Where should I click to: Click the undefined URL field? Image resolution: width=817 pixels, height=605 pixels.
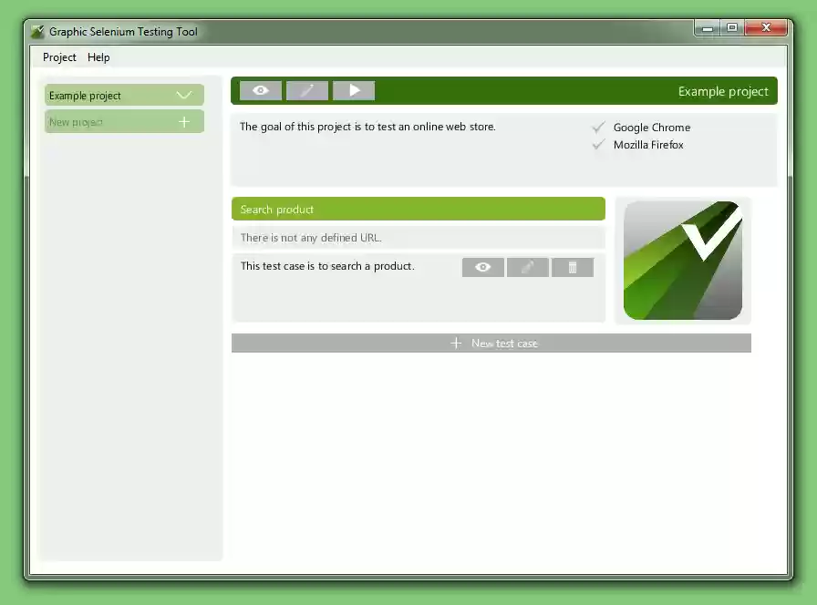(x=418, y=238)
